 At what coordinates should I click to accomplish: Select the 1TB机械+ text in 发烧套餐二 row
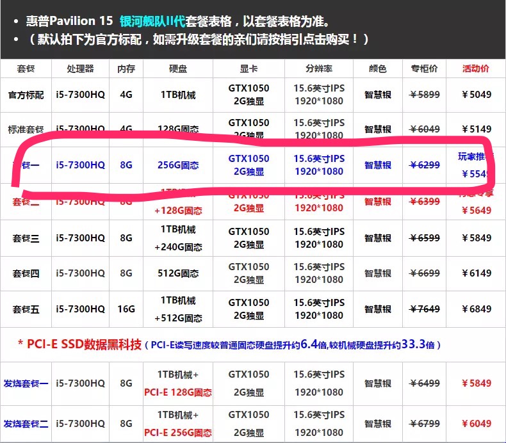[178, 415]
